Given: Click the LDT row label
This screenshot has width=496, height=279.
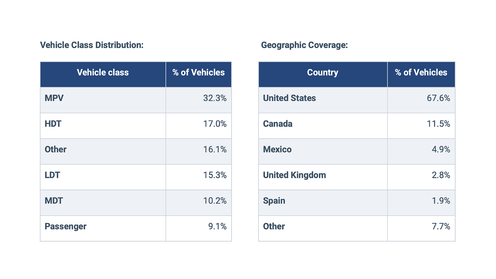Looking at the screenshot, I should point(52,175).
